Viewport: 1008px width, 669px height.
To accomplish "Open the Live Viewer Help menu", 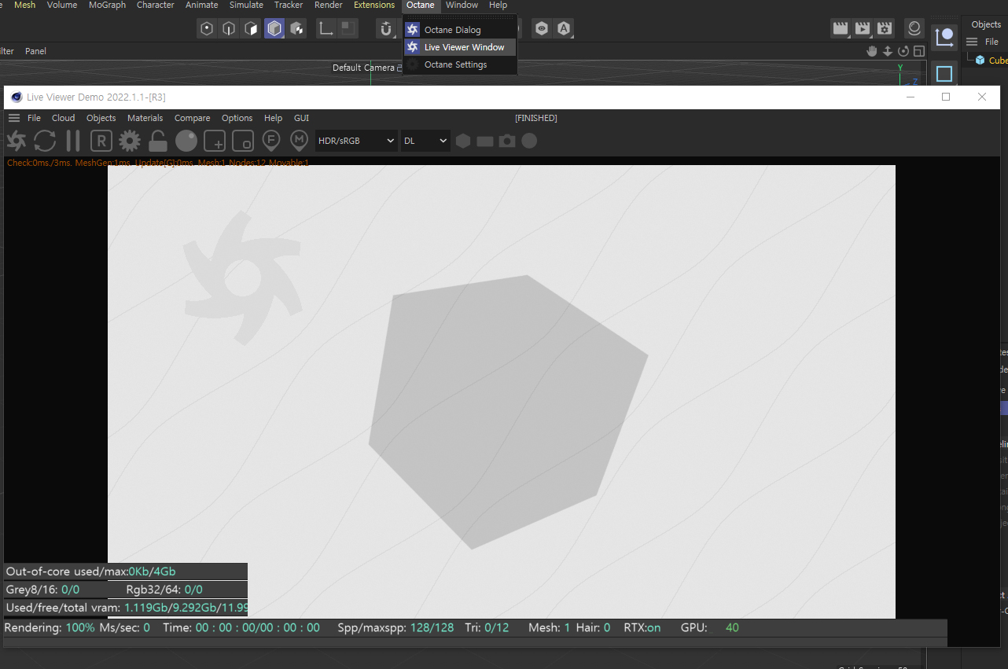I will pyautogui.click(x=273, y=118).
